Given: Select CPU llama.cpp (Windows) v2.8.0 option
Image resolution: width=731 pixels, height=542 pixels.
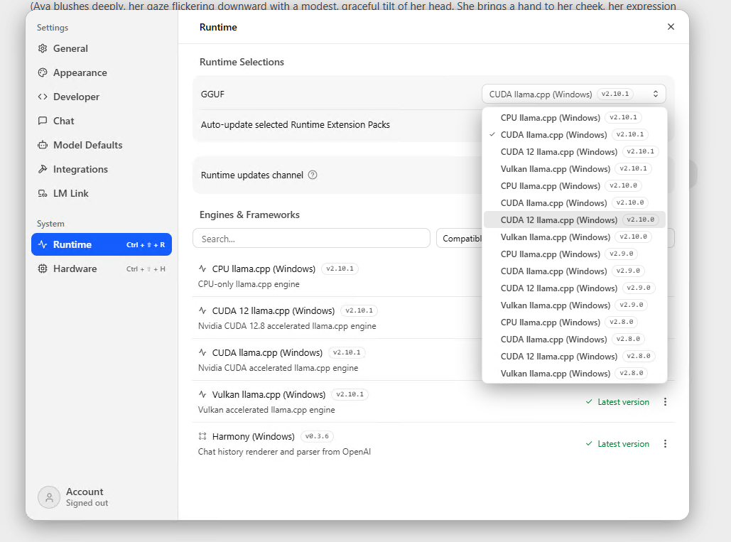Looking at the screenshot, I should 574,323.
